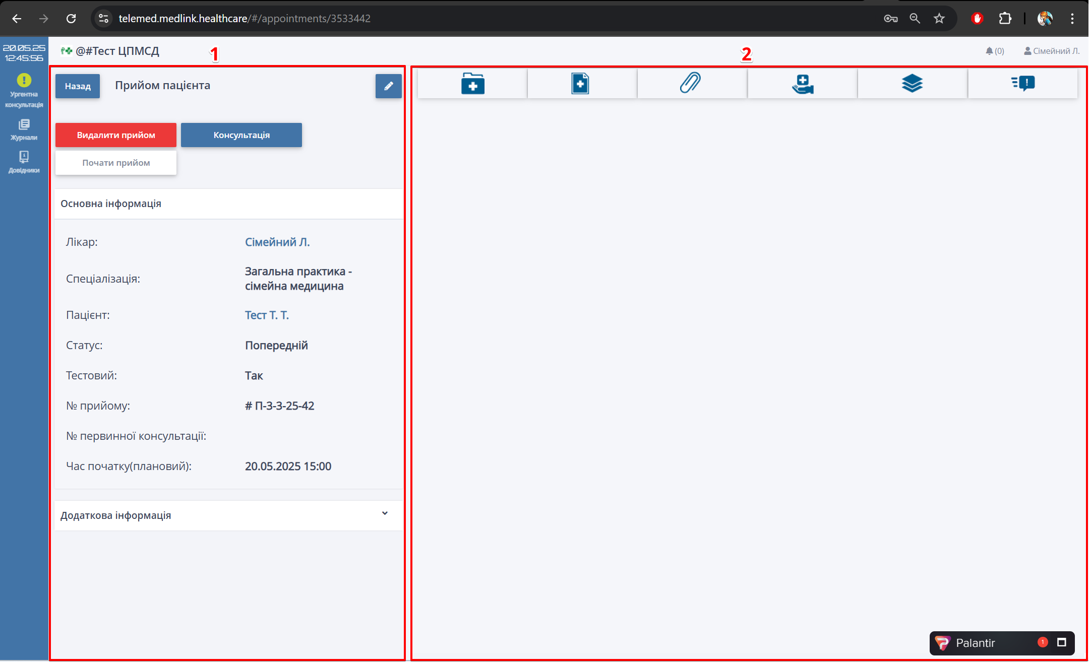The height and width of the screenshot is (663, 1090).
Task: Open Довідники in left sidebar
Action: pyautogui.click(x=24, y=162)
